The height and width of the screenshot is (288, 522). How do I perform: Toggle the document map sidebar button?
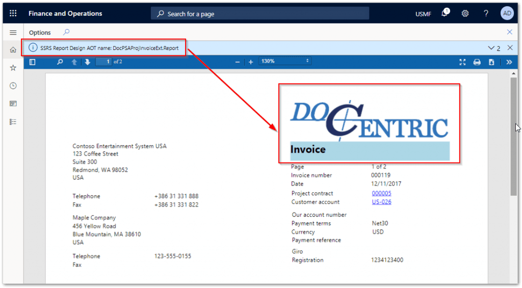(x=32, y=62)
